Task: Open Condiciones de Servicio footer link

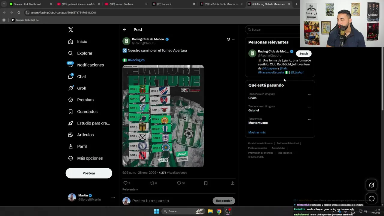Action: [x=260, y=143]
